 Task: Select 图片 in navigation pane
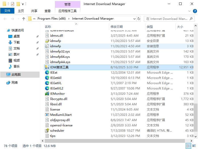pyautogui.click(x=17, y=55)
